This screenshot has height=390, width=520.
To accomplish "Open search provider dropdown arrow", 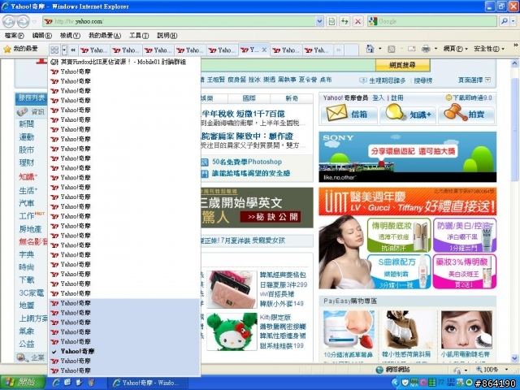I will point(513,22).
